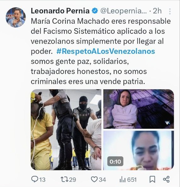Click the blue verified badge
This screenshot has height=187, width=180.
coord(95,11)
